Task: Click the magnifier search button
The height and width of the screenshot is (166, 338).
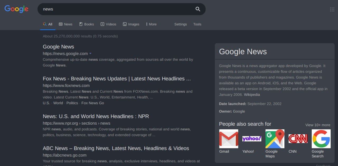Action: click(198, 9)
